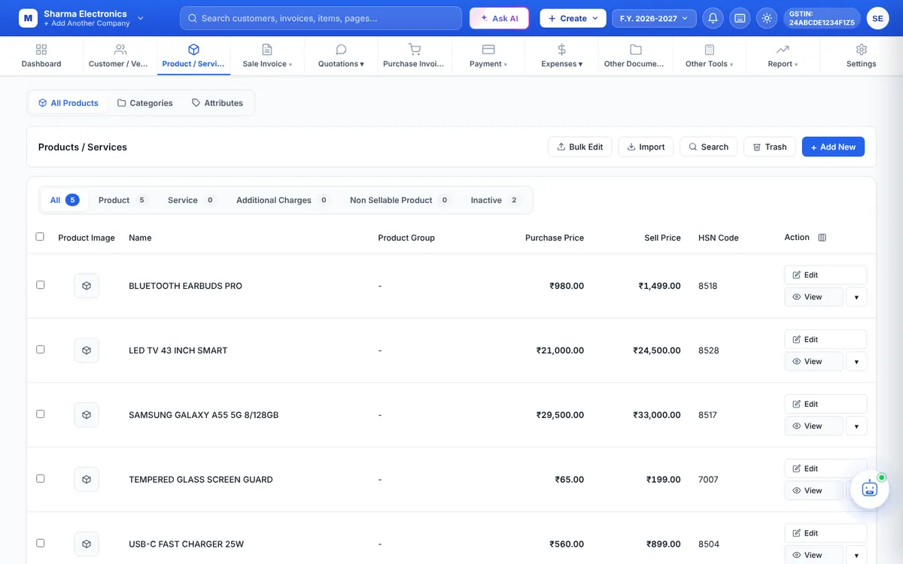Viewport: 903px width, 564px height.
Task: Click the column settings icon beside Action
Action: coord(822,238)
